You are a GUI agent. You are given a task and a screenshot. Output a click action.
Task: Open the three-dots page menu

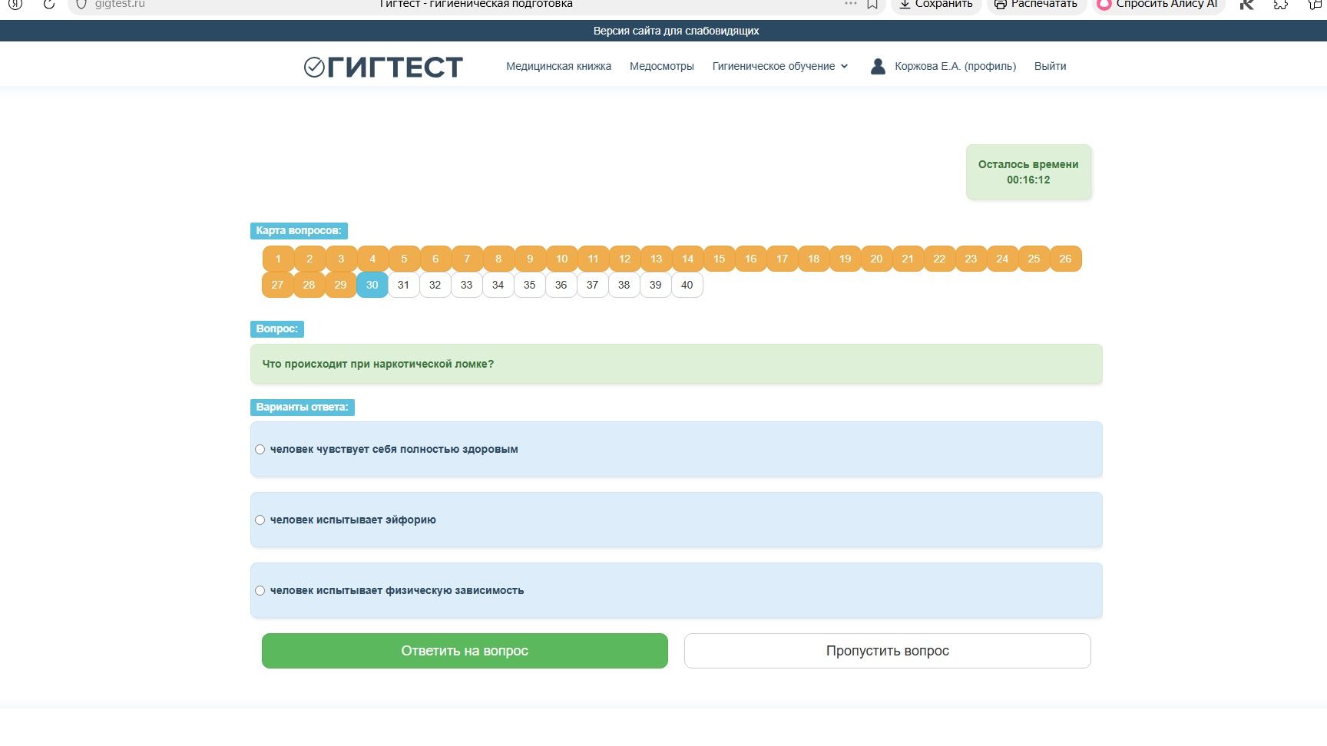point(850,4)
